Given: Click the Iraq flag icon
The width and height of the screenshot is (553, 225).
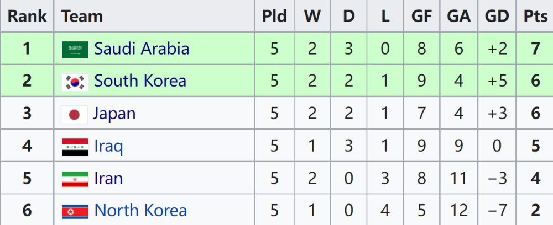Looking at the screenshot, I should 75,147.
